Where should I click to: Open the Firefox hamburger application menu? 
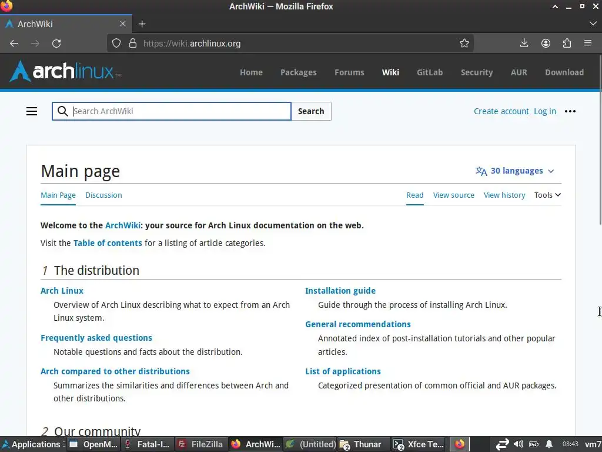coord(588,43)
